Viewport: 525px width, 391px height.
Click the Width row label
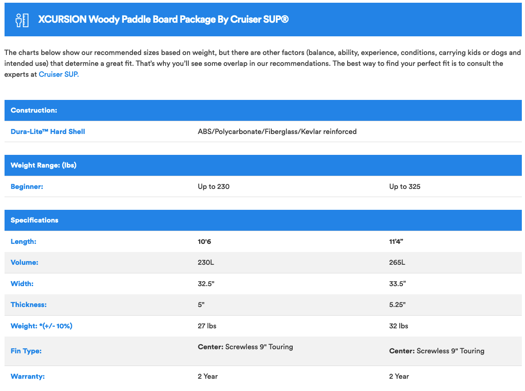click(22, 284)
